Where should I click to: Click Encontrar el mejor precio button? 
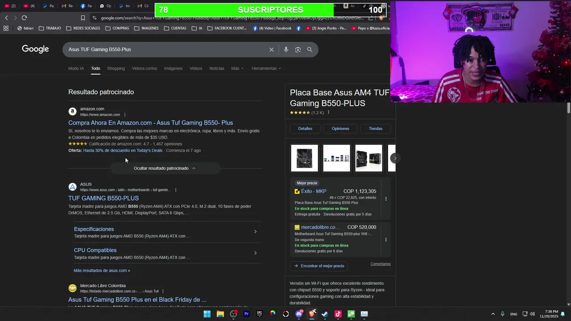pos(319,266)
